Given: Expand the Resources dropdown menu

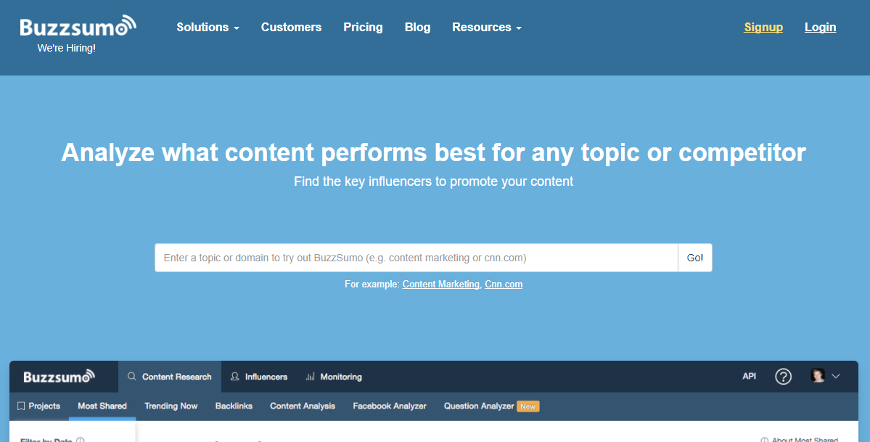Looking at the screenshot, I should (487, 27).
